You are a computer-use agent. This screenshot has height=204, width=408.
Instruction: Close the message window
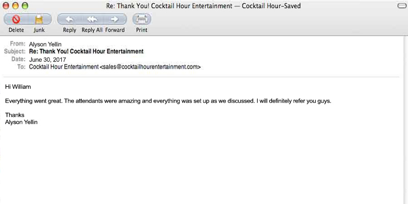click(7, 6)
